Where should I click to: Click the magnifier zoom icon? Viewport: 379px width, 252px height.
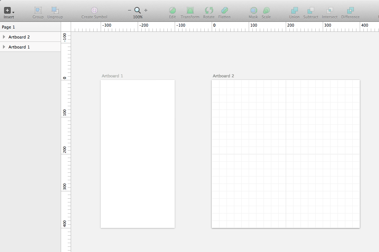(x=137, y=10)
